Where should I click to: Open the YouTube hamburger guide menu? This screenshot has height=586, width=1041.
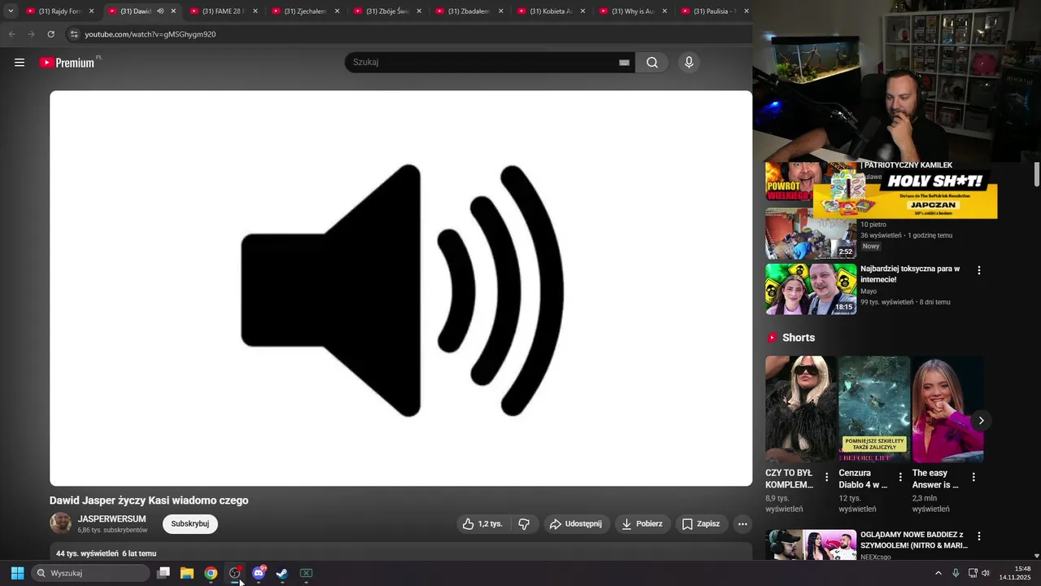click(20, 63)
